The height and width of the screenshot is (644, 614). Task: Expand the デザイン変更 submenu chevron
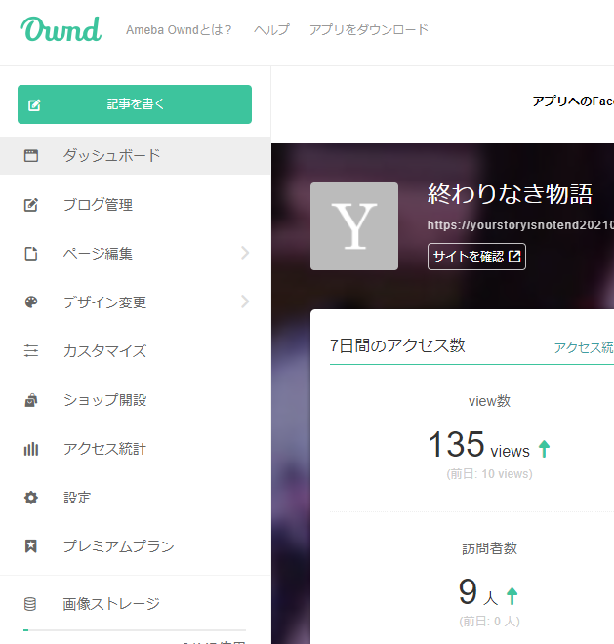coord(244,302)
